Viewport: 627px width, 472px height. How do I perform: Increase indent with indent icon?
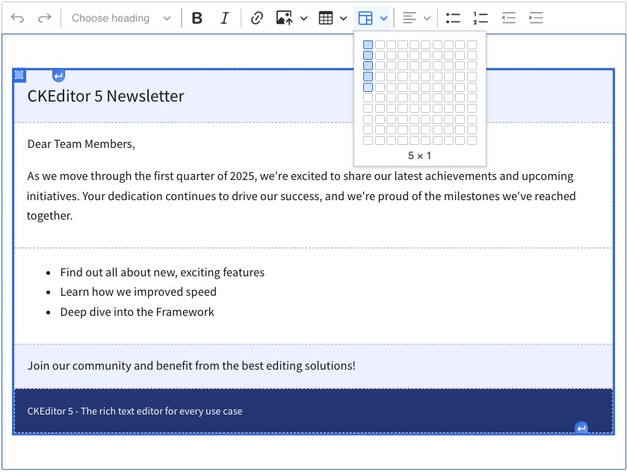pos(536,18)
